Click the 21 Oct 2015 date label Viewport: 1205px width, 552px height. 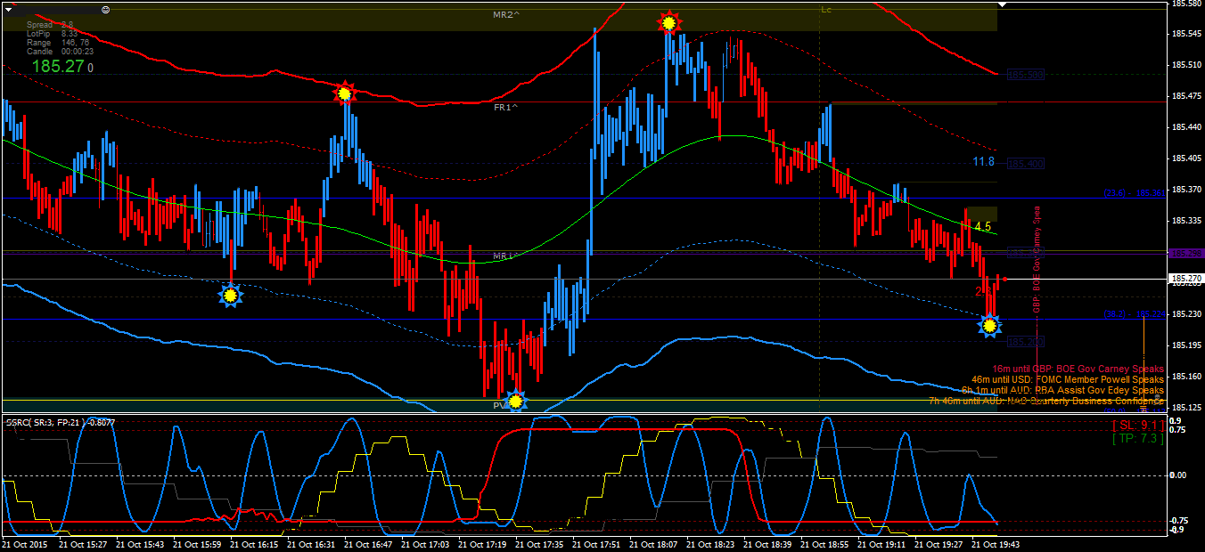pyautogui.click(x=25, y=544)
